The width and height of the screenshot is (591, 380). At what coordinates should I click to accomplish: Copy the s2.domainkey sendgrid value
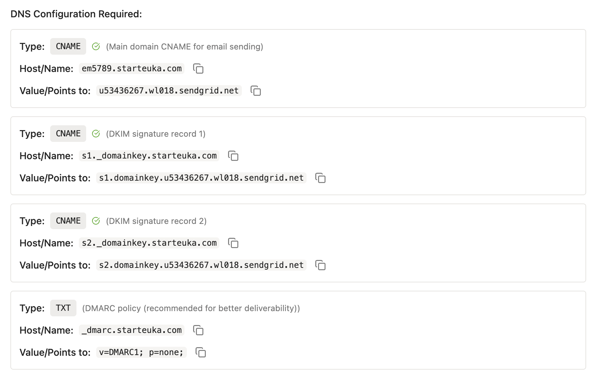pyautogui.click(x=320, y=265)
